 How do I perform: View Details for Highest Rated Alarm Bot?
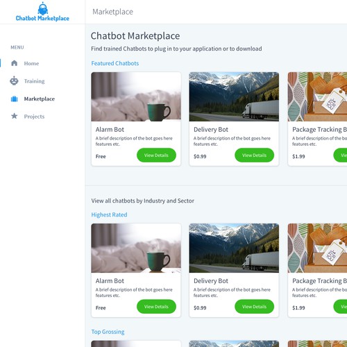pos(156,307)
